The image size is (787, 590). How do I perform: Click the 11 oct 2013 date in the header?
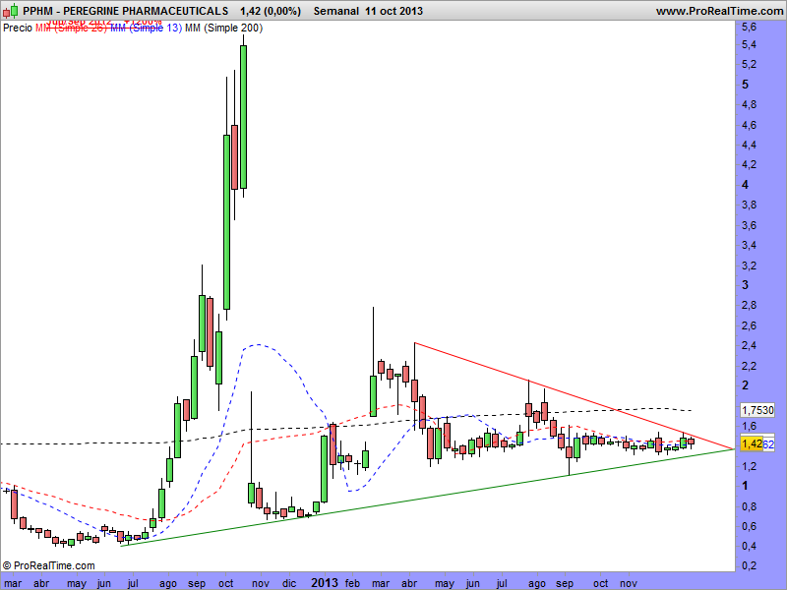click(x=394, y=11)
